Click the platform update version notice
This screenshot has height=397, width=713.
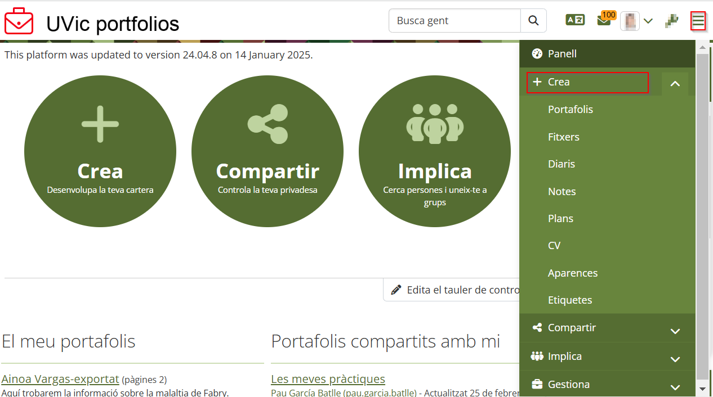pos(158,55)
